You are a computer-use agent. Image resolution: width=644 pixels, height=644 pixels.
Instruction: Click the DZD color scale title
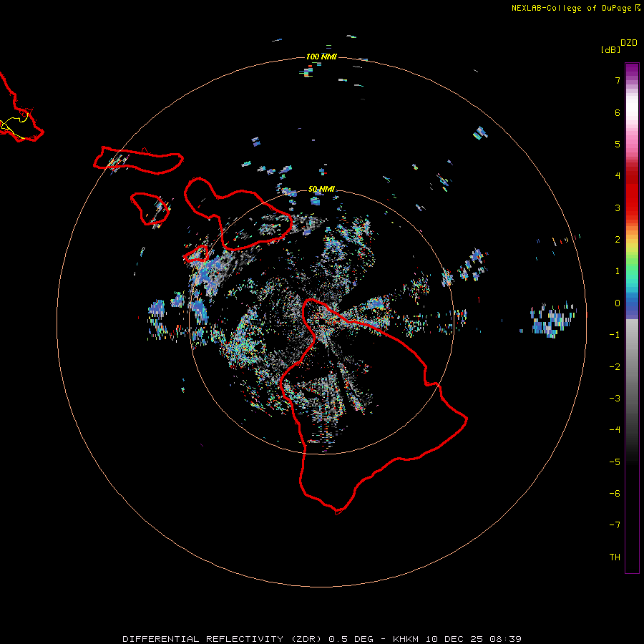click(x=629, y=43)
